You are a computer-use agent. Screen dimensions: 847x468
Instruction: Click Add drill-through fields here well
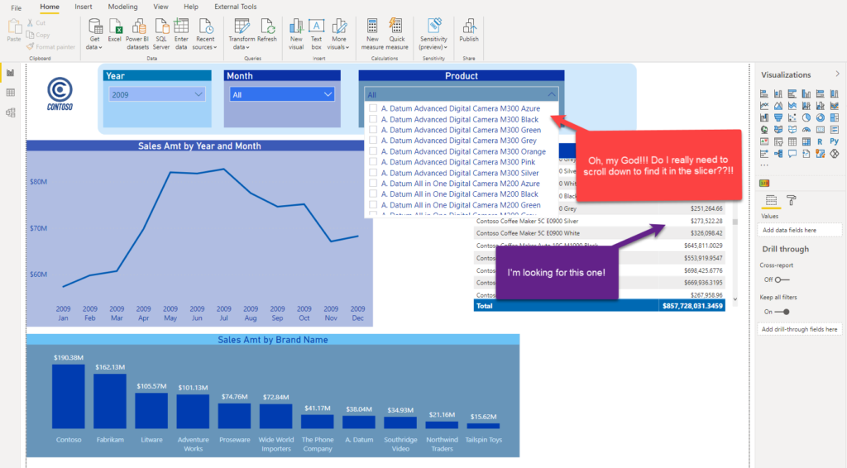[800, 329]
